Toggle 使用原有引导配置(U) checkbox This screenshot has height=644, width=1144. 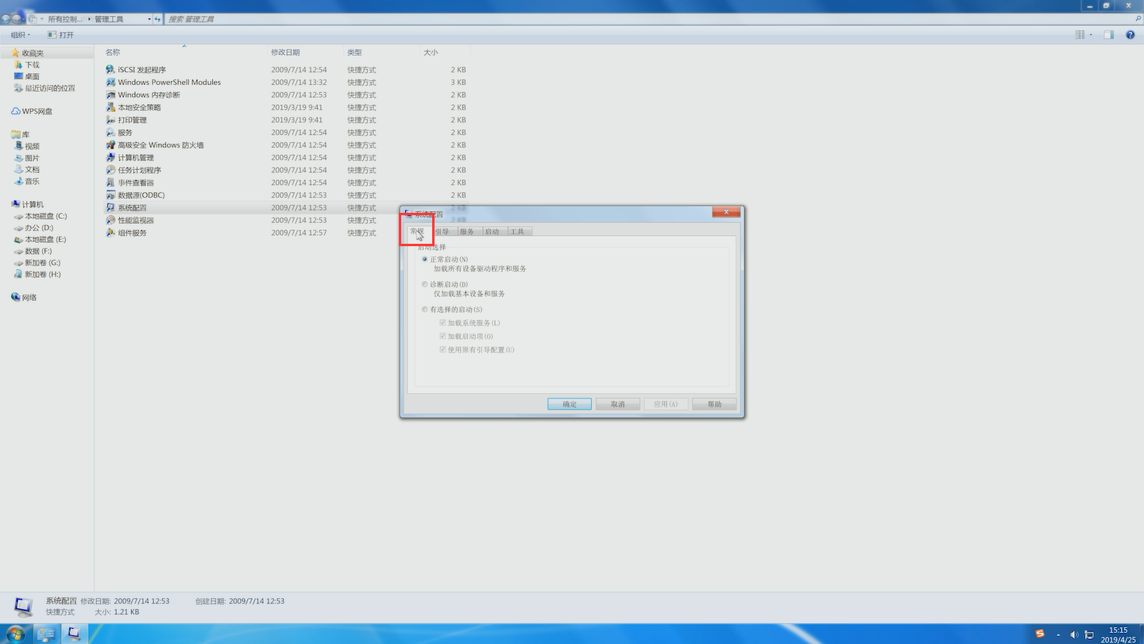(443, 349)
